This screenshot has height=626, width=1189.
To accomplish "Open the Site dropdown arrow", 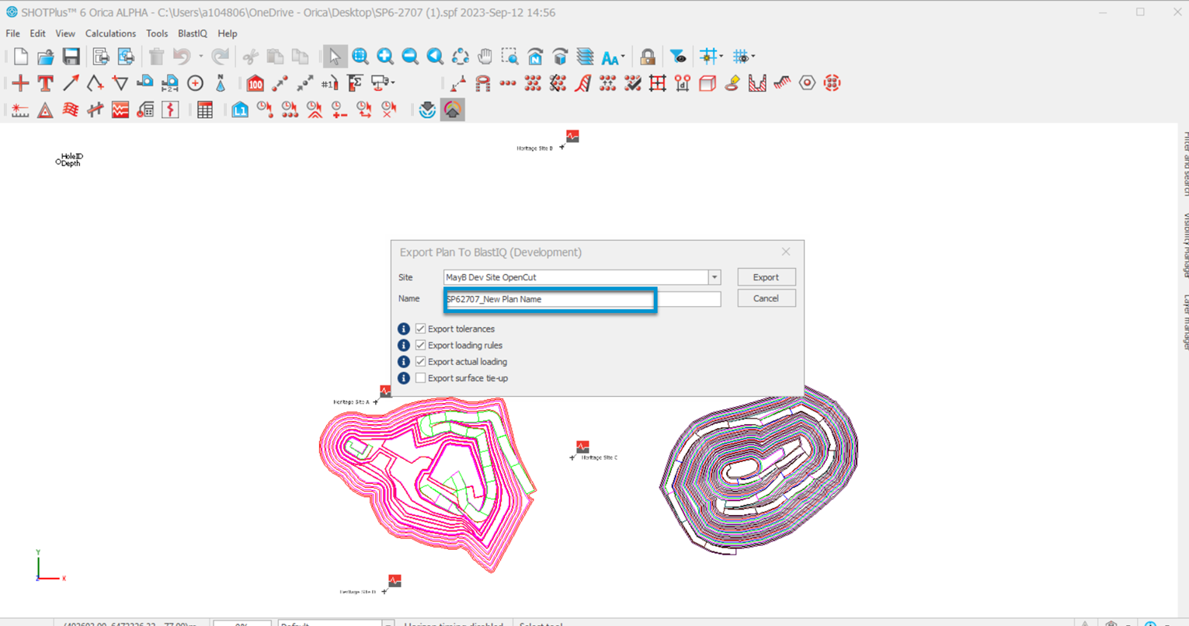I will (x=714, y=277).
